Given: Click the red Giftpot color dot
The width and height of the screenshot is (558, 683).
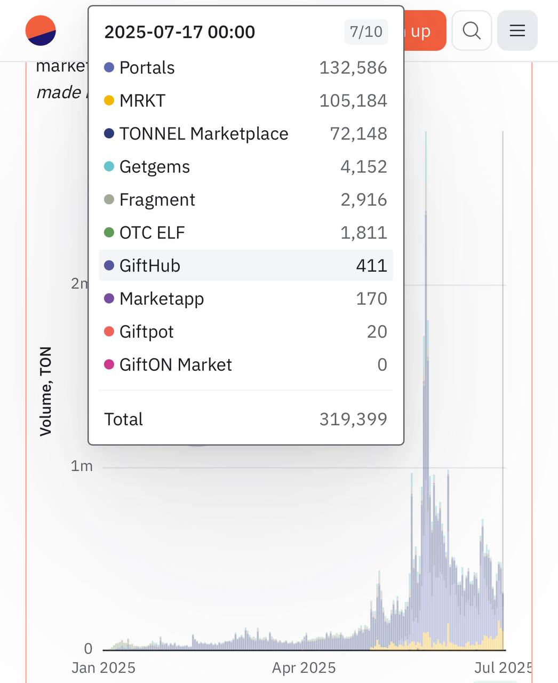Looking at the screenshot, I should coord(109,331).
